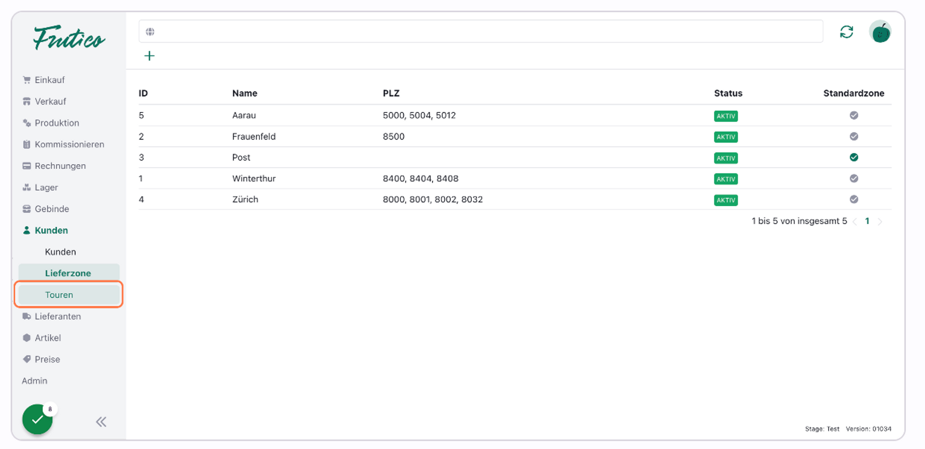The height and width of the screenshot is (449, 925).
Task: Open the Kunden submenu item
Action: [x=61, y=252]
